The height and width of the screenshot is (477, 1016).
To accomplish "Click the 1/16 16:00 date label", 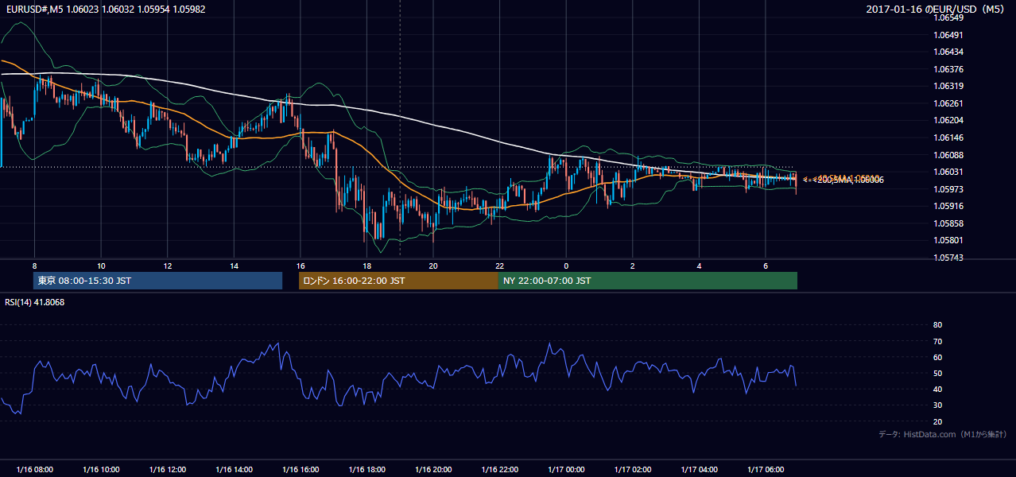I will click(301, 470).
